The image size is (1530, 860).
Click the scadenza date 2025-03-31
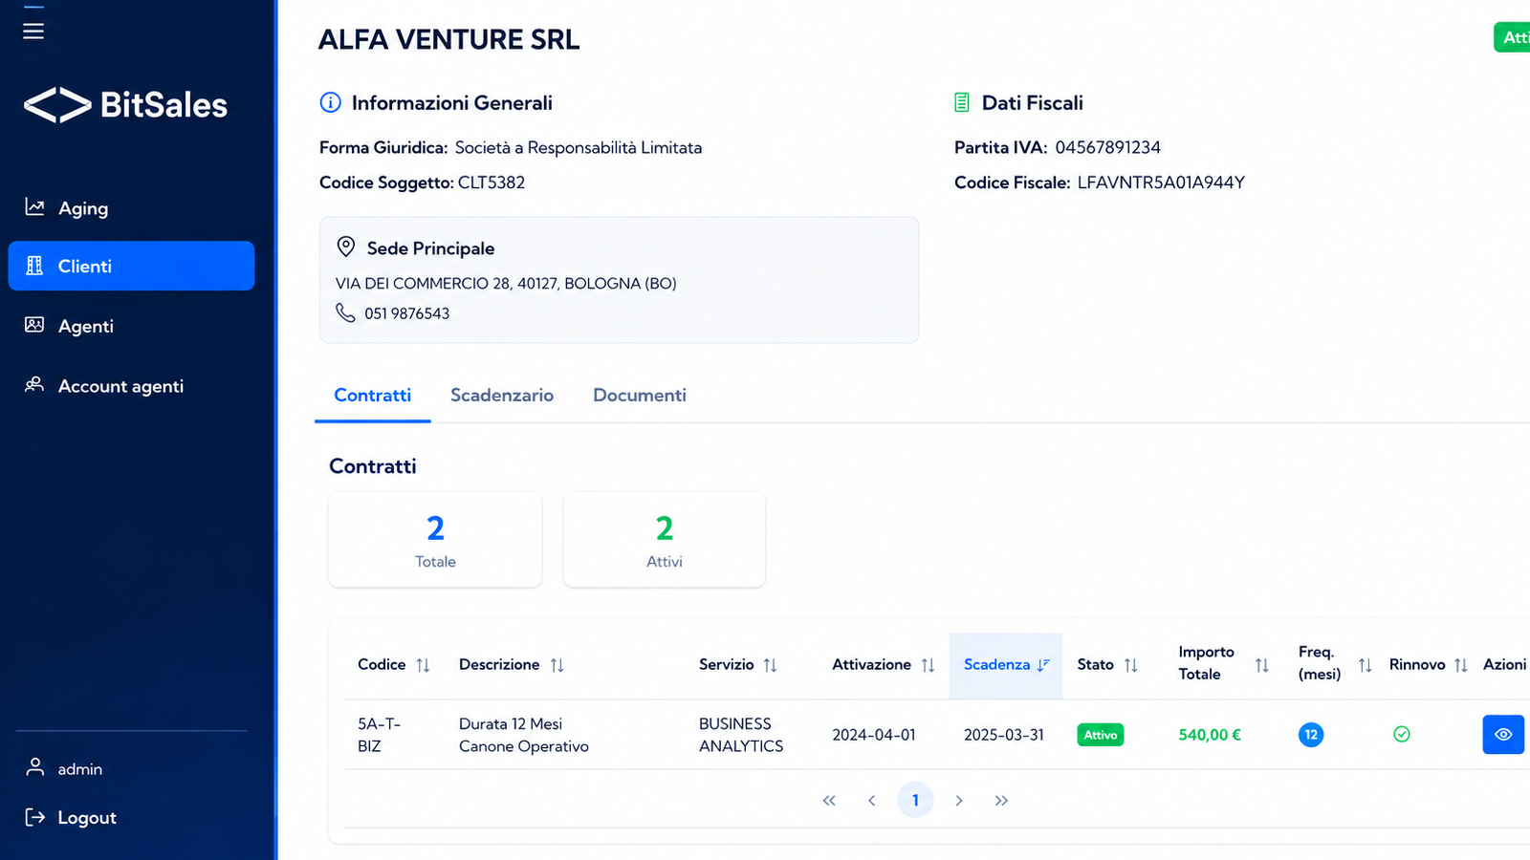pyautogui.click(x=1004, y=735)
